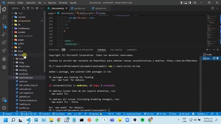The height and width of the screenshot is (124, 221).
Task: Click Go Live in status bar
Action: pyautogui.click(x=149, y=114)
